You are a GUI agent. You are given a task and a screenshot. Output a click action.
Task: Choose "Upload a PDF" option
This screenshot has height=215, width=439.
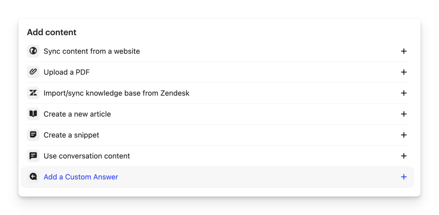(x=66, y=72)
